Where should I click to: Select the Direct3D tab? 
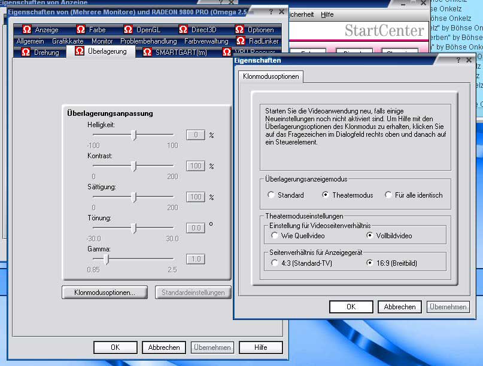click(x=198, y=30)
